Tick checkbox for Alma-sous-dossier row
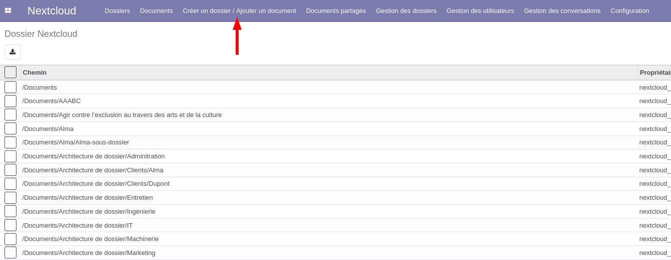This screenshot has width=671, height=260. coord(10,142)
